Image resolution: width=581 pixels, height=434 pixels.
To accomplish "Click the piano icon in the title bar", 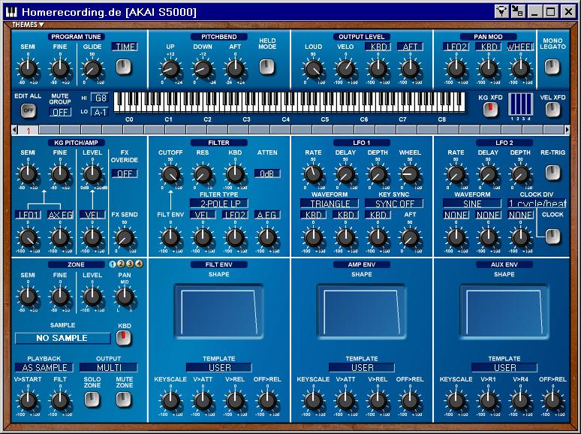I will click(12, 12).
